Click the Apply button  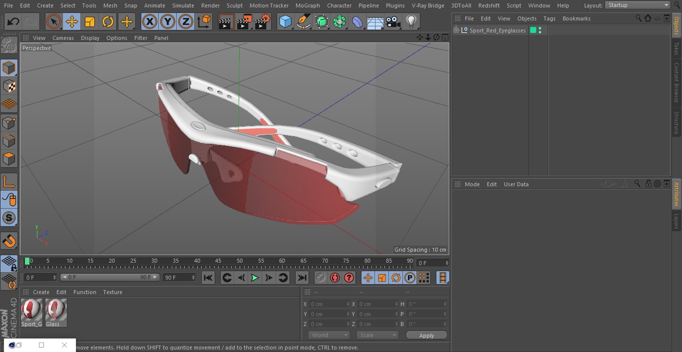tap(426, 335)
